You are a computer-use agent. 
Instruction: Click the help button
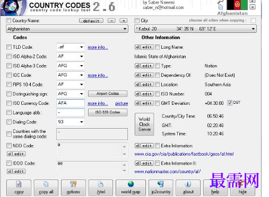(x=215, y=187)
